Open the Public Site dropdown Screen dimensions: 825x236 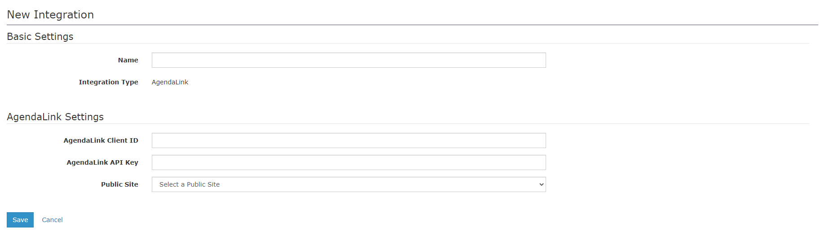click(349, 184)
